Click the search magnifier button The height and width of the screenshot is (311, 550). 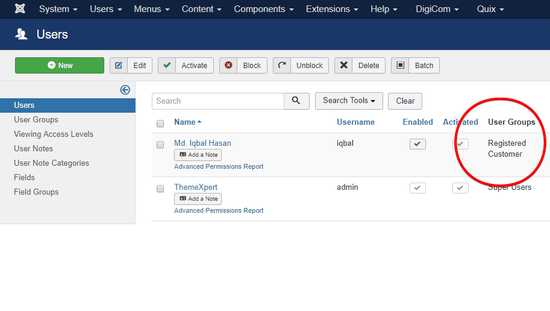tap(296, 101)
